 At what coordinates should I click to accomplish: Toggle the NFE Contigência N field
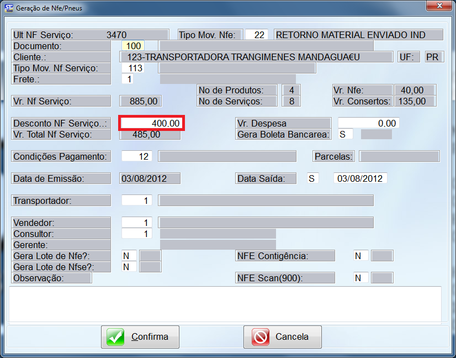tap(360, 256)
